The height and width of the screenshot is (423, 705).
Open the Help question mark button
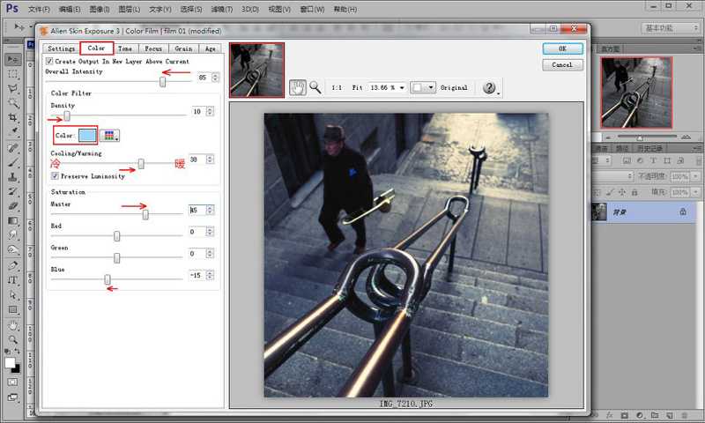point(489,87)
